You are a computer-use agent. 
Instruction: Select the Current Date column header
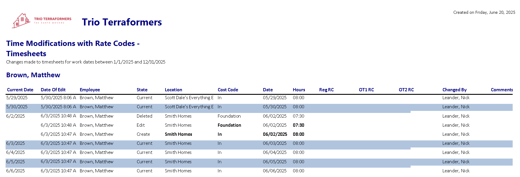(20, 90)
